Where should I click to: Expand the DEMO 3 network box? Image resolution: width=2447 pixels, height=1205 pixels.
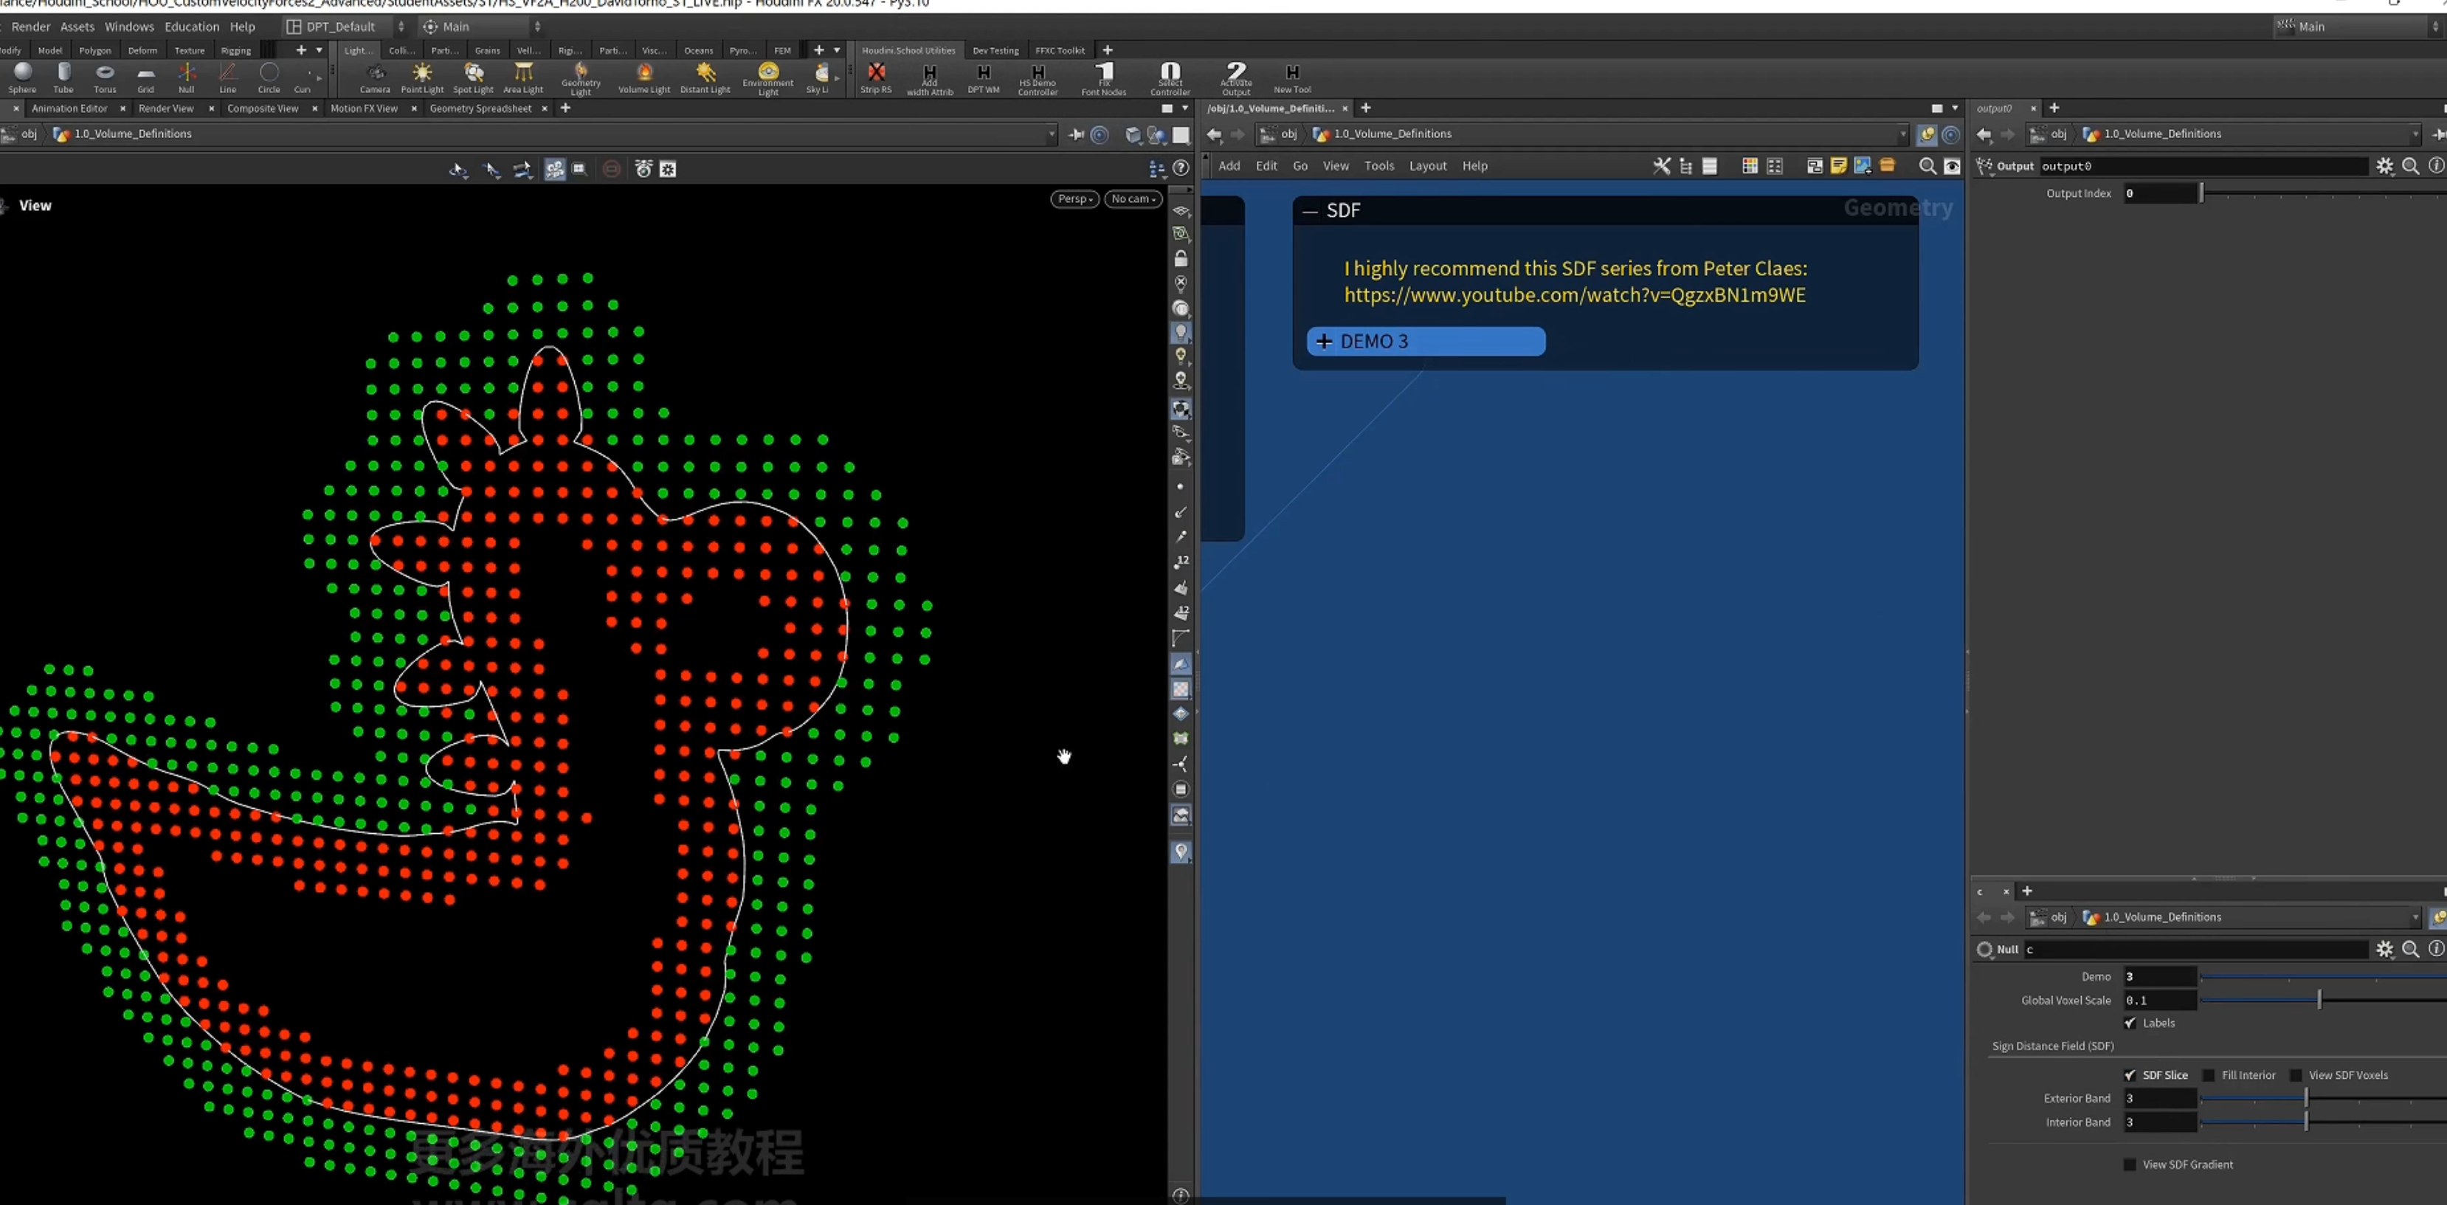(x=1324, y=341)
